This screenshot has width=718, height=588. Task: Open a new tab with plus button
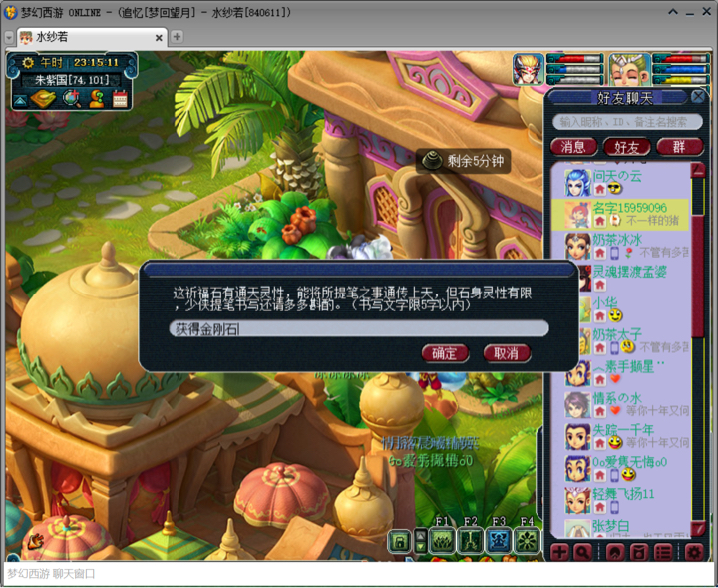[x=177, y=37]
